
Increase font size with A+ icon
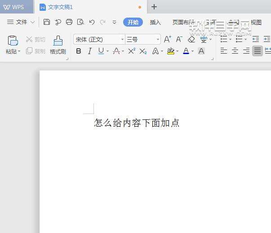(167, 39)
